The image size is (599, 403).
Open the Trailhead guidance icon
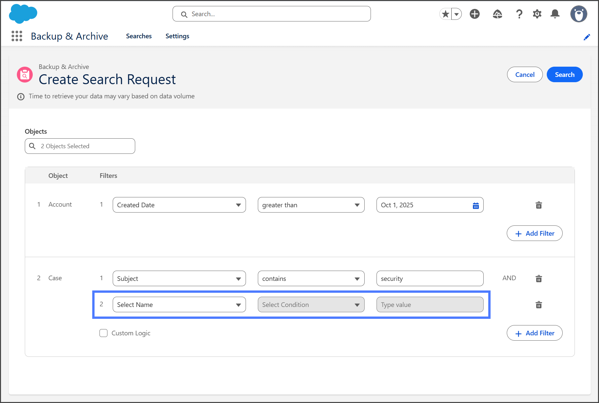coord(497,14)
